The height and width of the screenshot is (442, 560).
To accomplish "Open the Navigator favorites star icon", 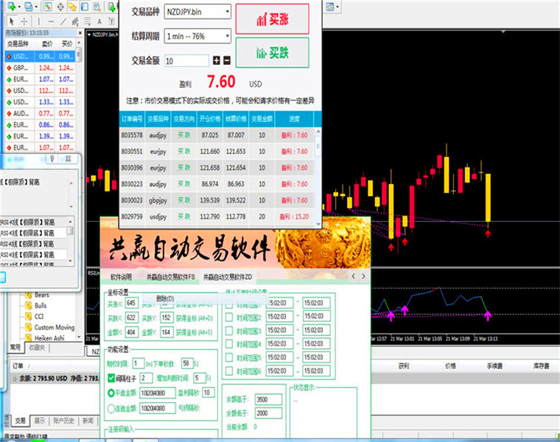I will pos(72,7).
